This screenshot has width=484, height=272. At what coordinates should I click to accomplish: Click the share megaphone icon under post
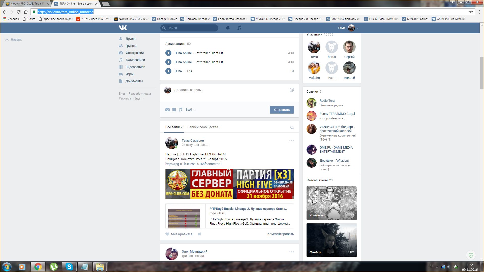pyautogui.click(x=199, y=234)
